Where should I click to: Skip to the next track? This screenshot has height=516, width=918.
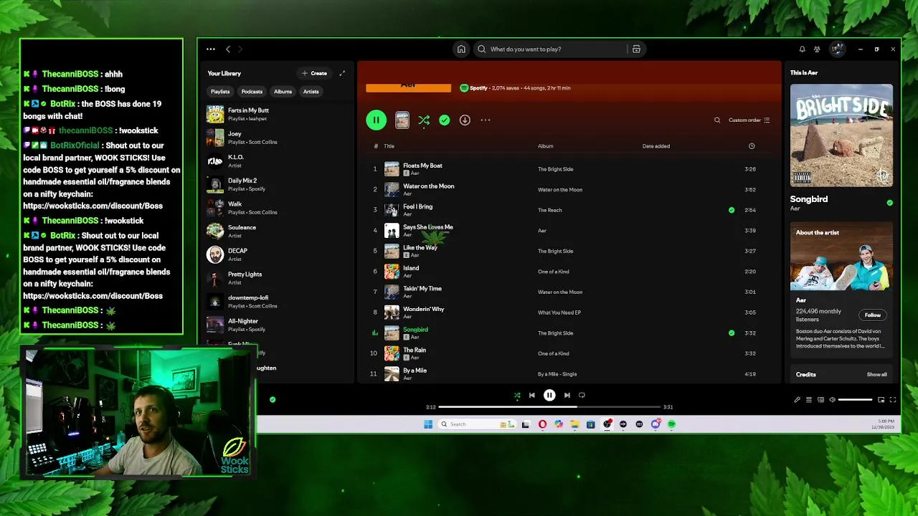click(567, 395)
